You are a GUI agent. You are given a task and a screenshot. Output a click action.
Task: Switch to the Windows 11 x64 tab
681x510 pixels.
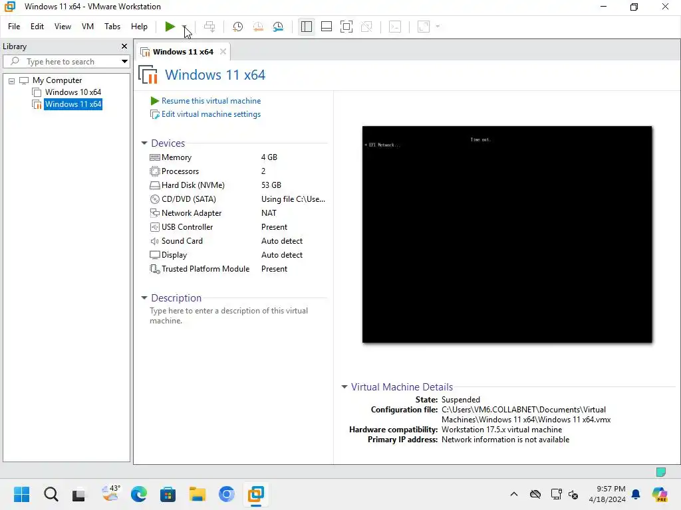click(183, 52)
